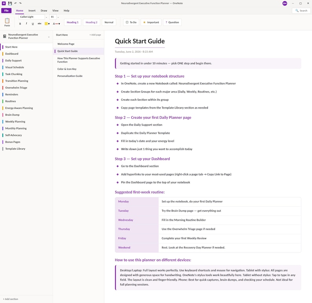312x303 pixels.
Task: Open the Routines section
Action: coord(26,101)
